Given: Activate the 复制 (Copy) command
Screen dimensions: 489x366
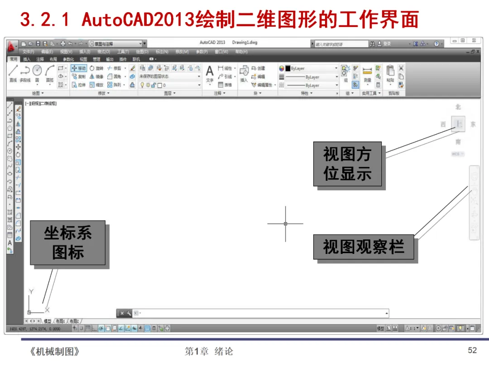Looking at the screenshot, I should (79, 76).
